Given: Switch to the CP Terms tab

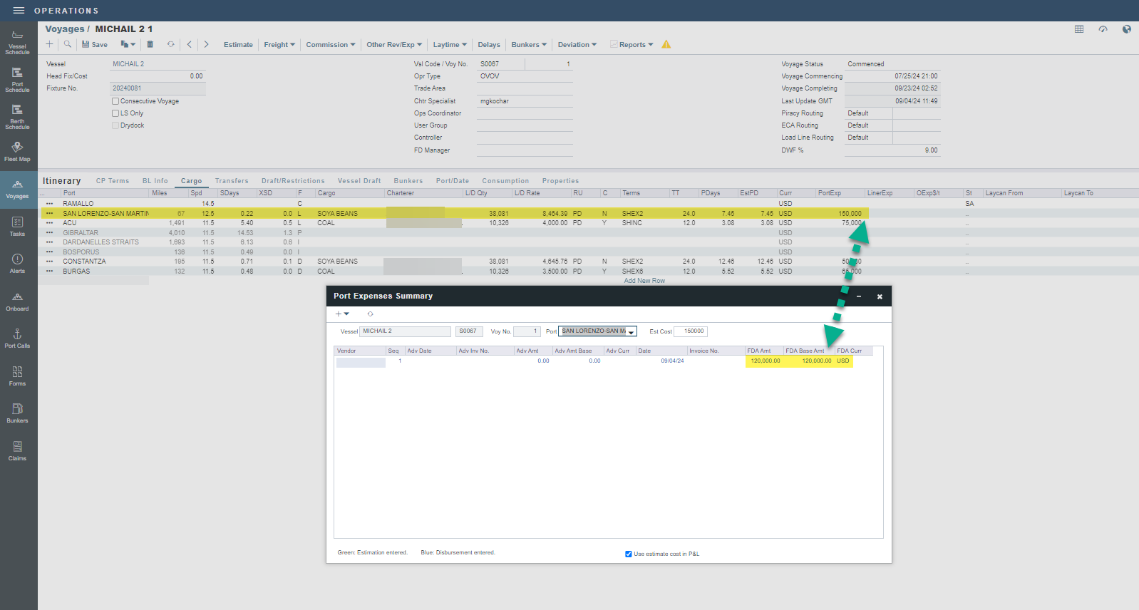Looking at the screenshot, I should (113, 181).
